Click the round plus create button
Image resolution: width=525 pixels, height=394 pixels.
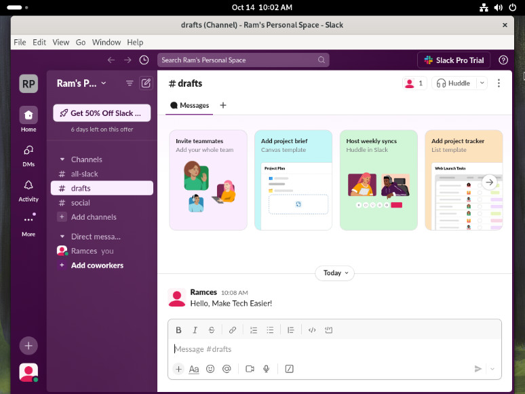(28, 345)
